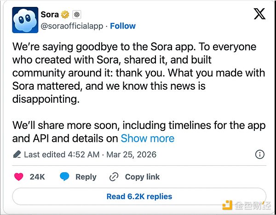The height and width of the screenshot is (215, 276).
Task: Click the tweet text about saying goodbye
Action: point(138,74)
